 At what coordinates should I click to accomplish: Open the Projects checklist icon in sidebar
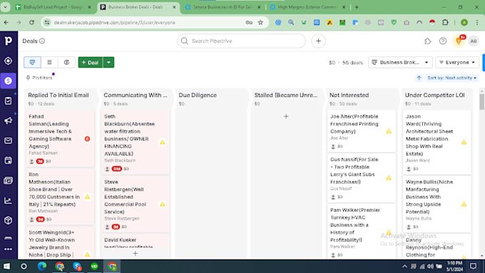tap(9, 101)
